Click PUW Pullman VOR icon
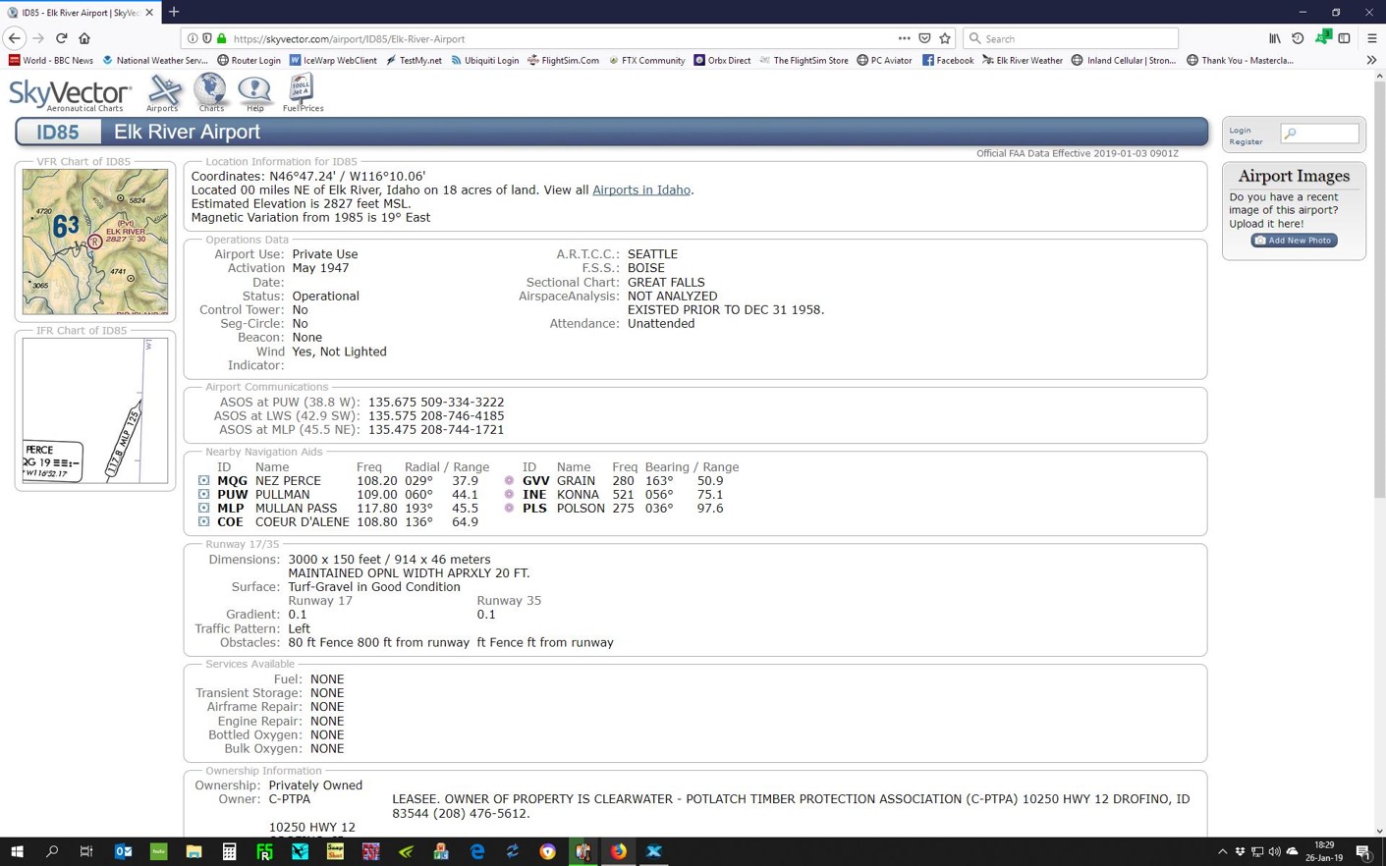 coord(203,495)
